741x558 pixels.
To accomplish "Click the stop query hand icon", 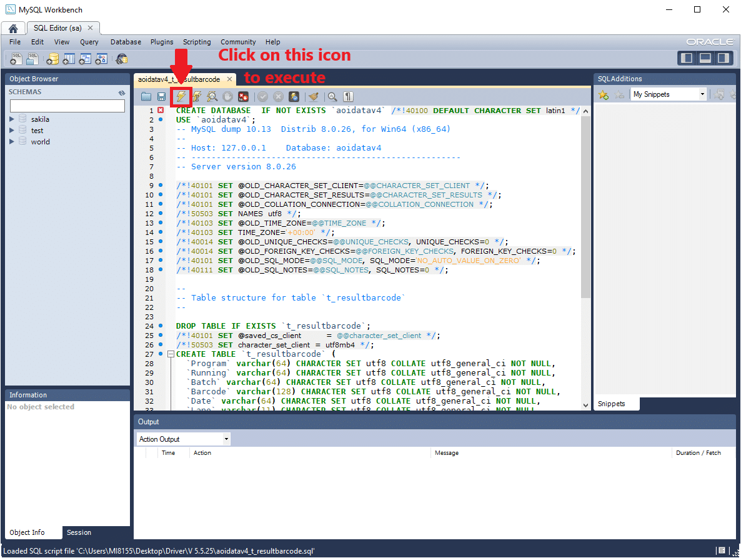I will click(228, 97).
